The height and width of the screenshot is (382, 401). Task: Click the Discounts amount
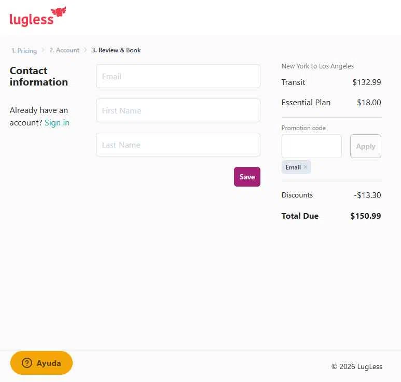point(367,195)
